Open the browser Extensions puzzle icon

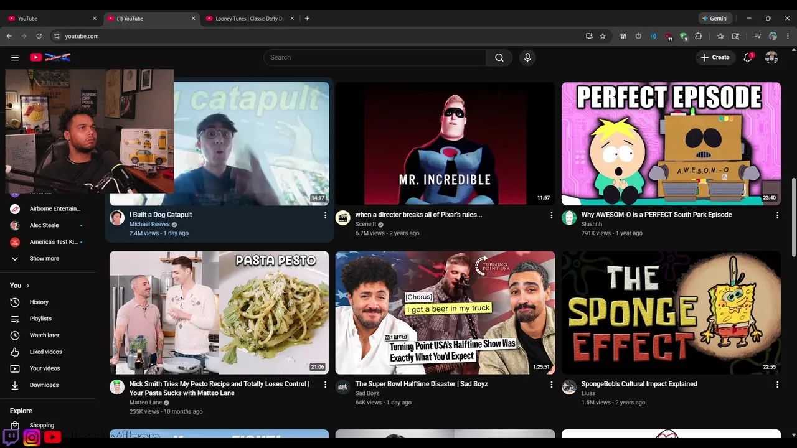[699, 36]
